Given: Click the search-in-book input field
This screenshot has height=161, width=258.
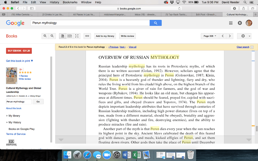Looking at the screenshot, I should point(19,102).
